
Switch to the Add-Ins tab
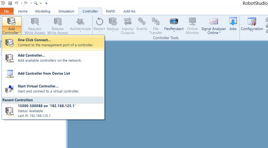click(x=129, y=11)
